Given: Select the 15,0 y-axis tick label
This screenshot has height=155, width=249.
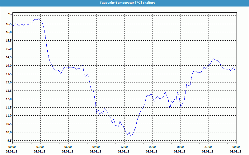Looking at the screenshot, I should (8, 49).
